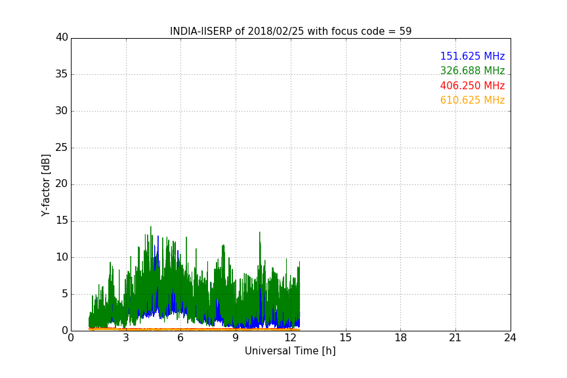Select the 326.688 MHz legend label
Screen dimensions: 567x378
click(472, 70)
